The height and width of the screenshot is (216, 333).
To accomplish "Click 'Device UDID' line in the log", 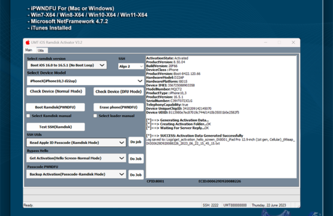I will pyautogui.click(x=193, y=113).
